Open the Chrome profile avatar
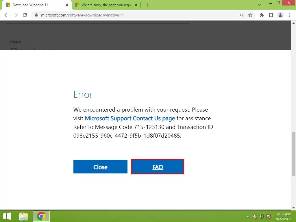The image size is (296, 222). (280, 15)
